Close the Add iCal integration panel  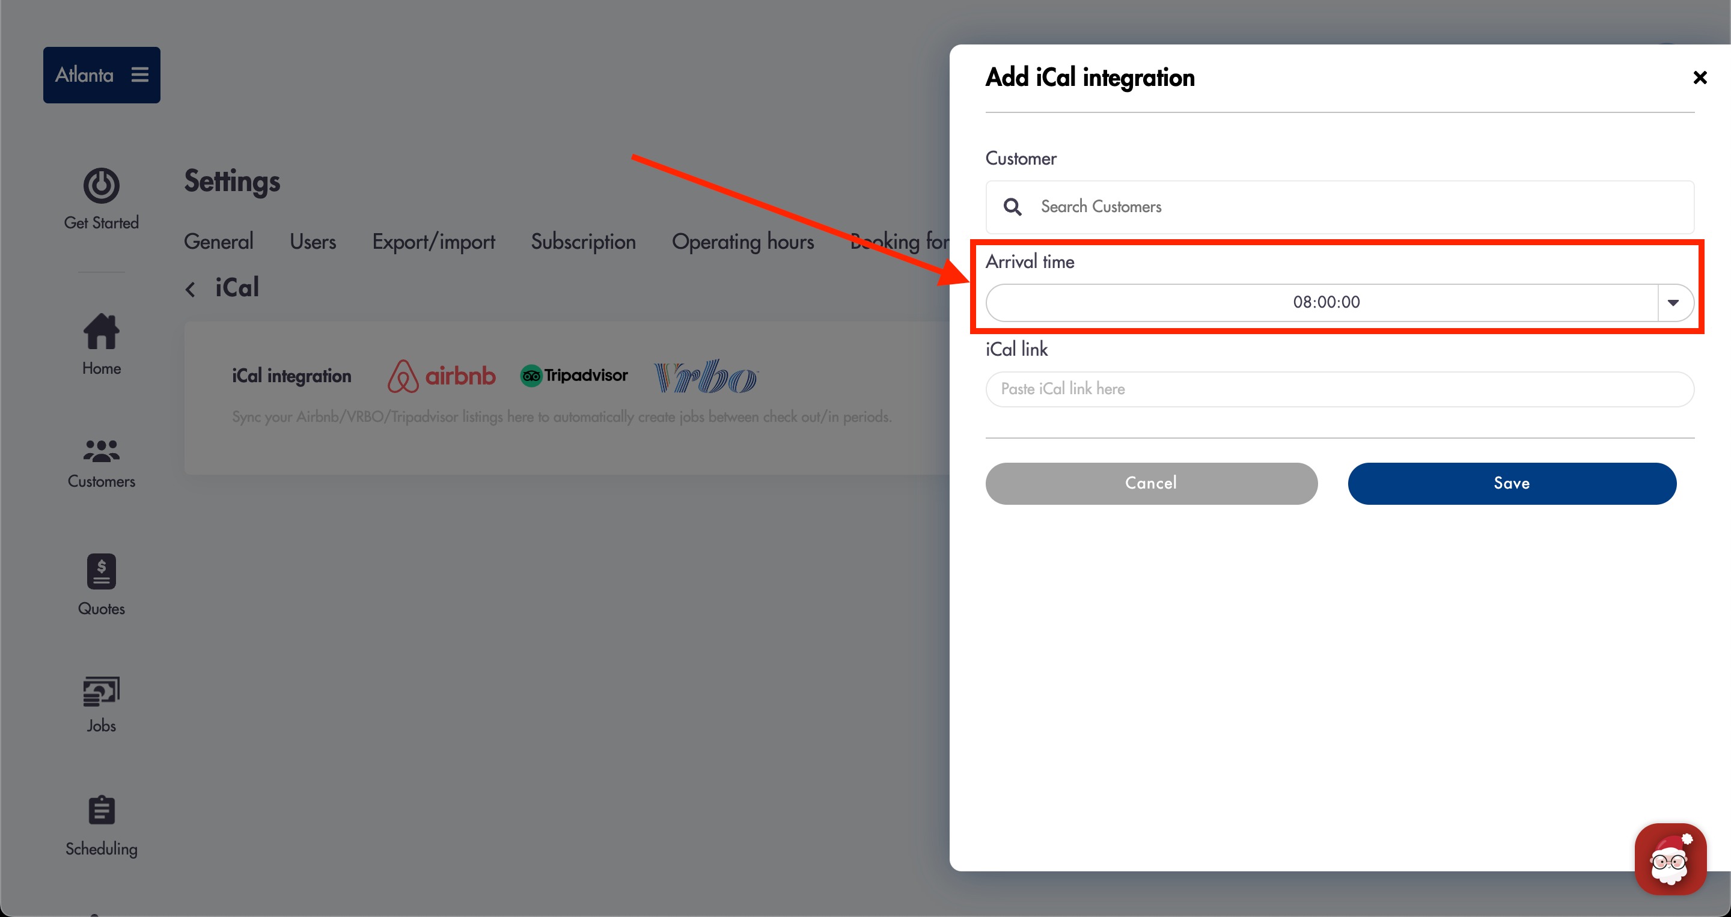pos(1700,78)
